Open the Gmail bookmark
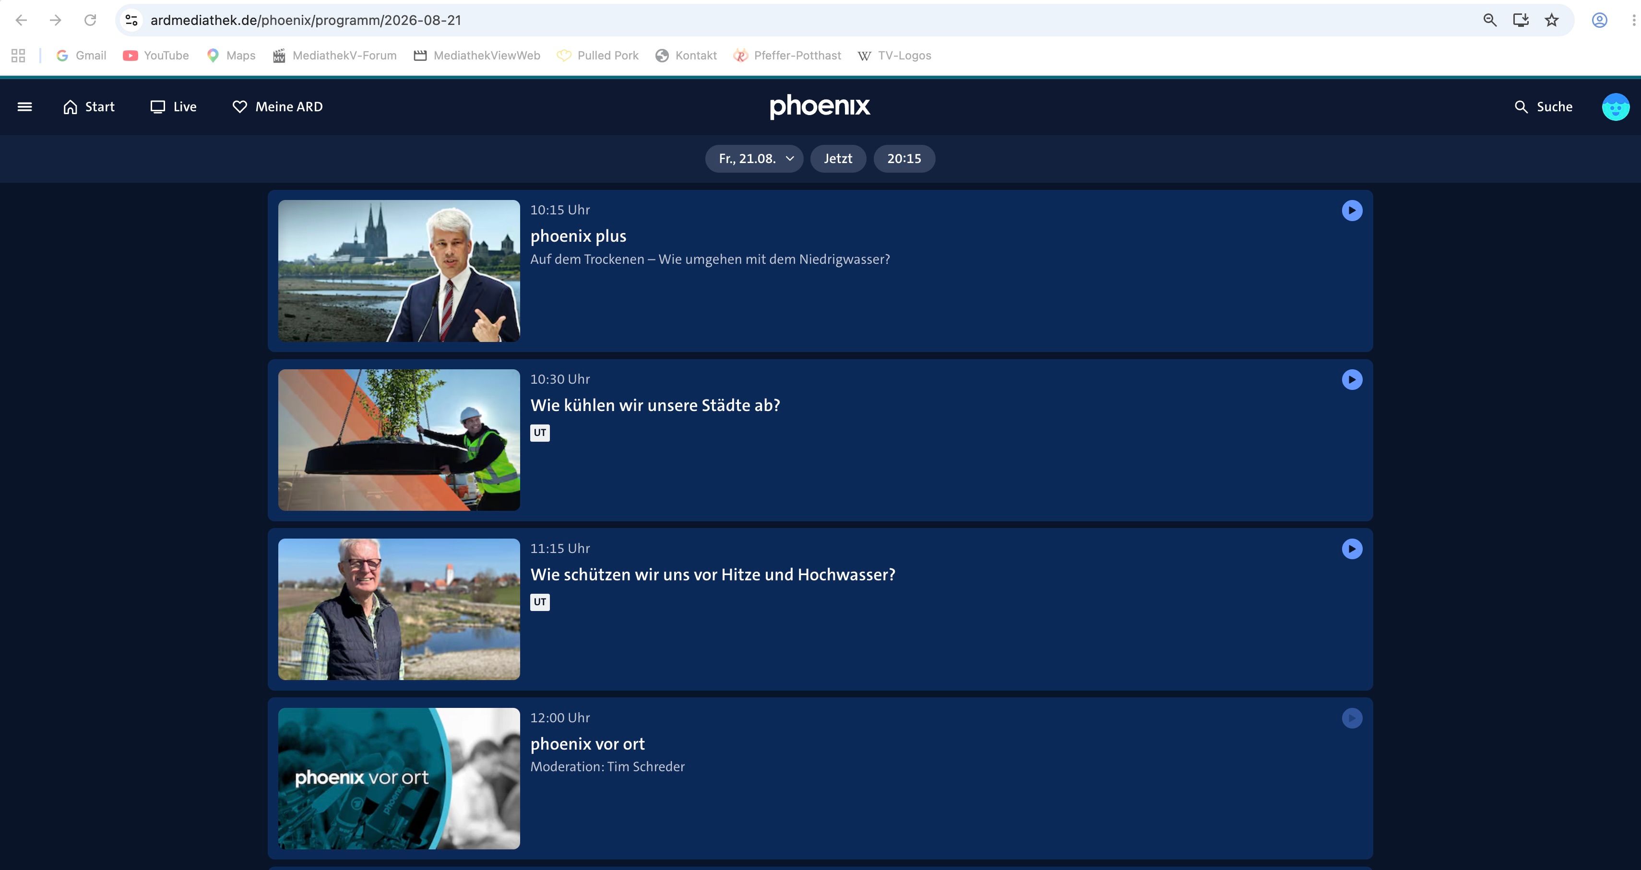Image resolution: width=1641 pixels, height=870 pixels. [81, 56]
